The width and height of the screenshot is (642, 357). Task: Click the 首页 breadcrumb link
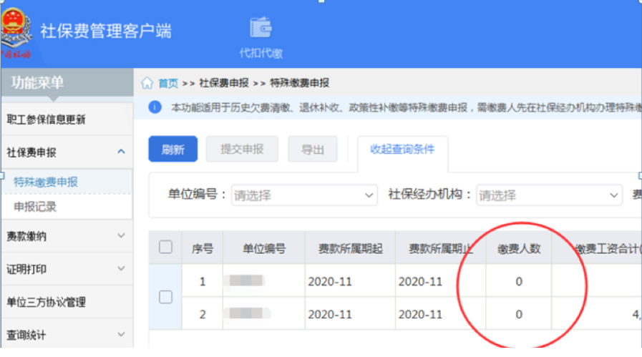(x=168, y=83)
